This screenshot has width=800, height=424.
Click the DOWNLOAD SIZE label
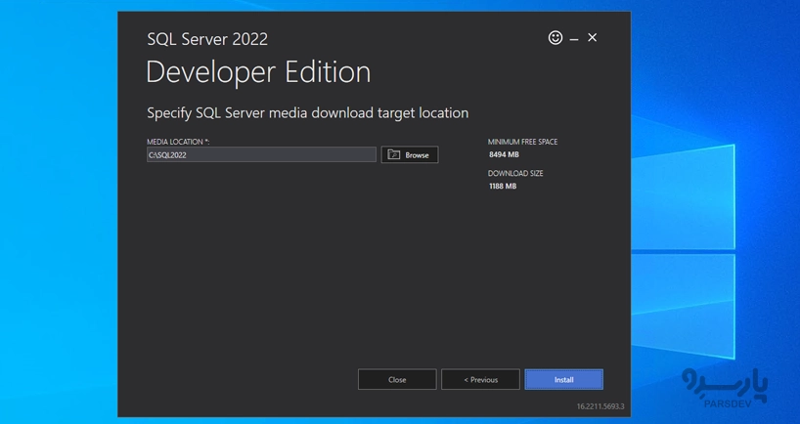(515, 173)
